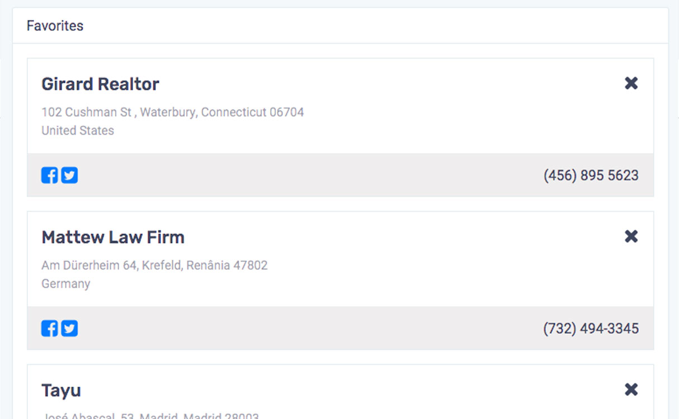Click the Germany country text
Screen dimensions: 679x419
(x=65, y=284)
